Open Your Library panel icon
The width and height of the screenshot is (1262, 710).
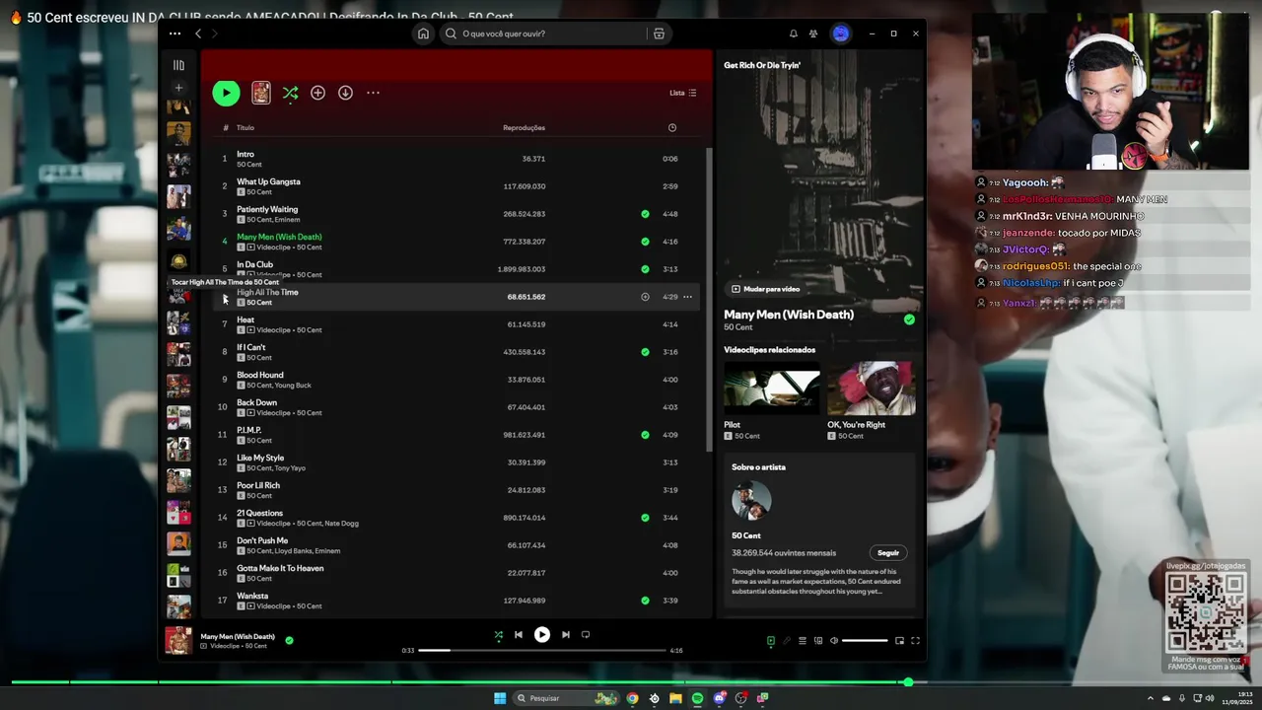pyautogui.click(x=178, y=65)
